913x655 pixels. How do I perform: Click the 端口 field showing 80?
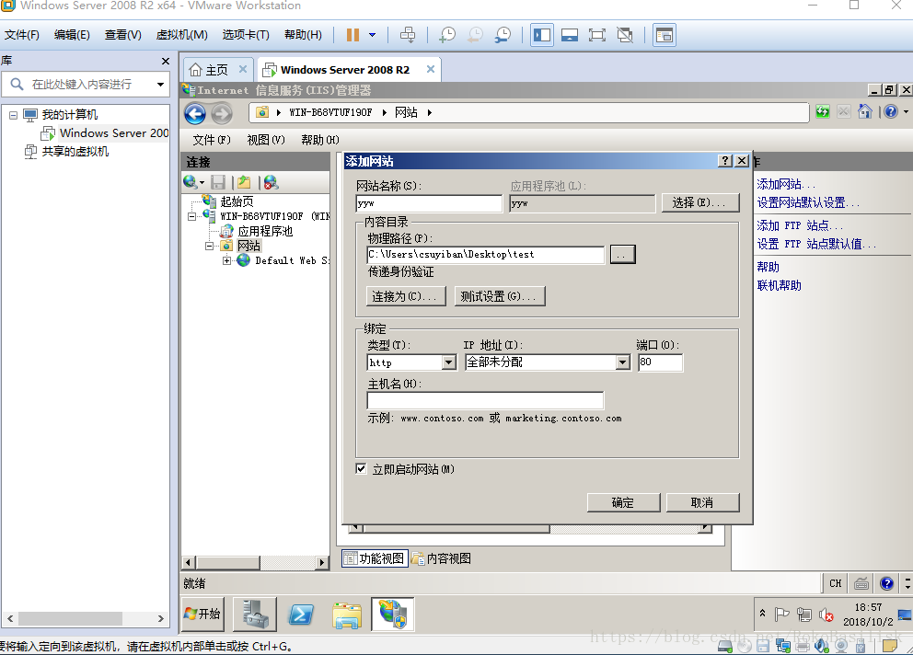660,362
